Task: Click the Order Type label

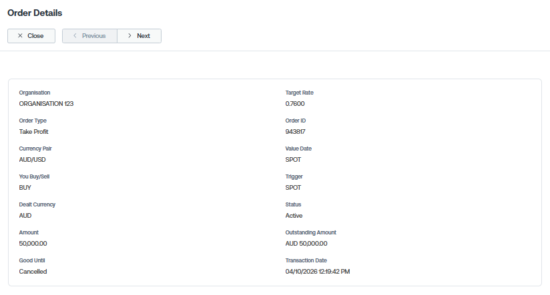Action: point(33,121)
